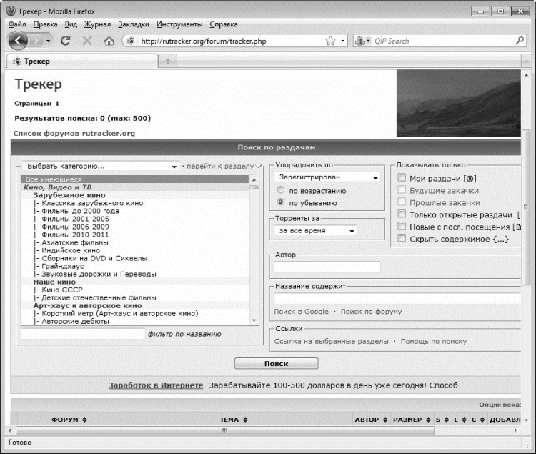The image size is (536, 454).
Task: Open the "Выбрать категорию" dropdown
Action: pyautogui.click(x=100, y=166)
